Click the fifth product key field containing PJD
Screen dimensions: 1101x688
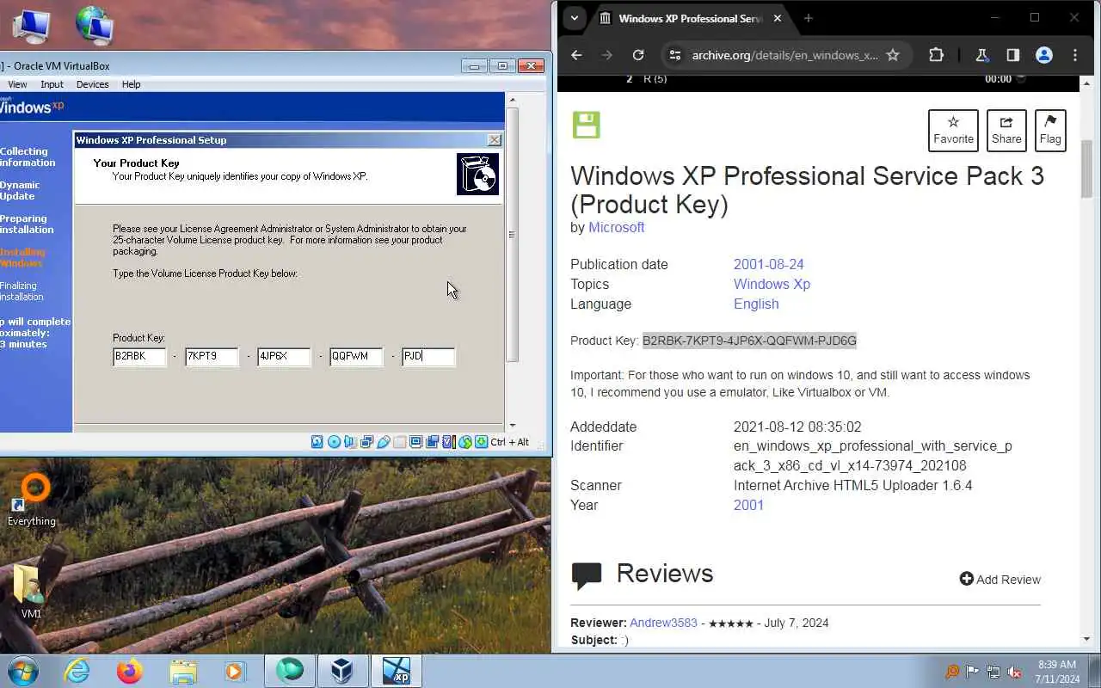point(428,356)
